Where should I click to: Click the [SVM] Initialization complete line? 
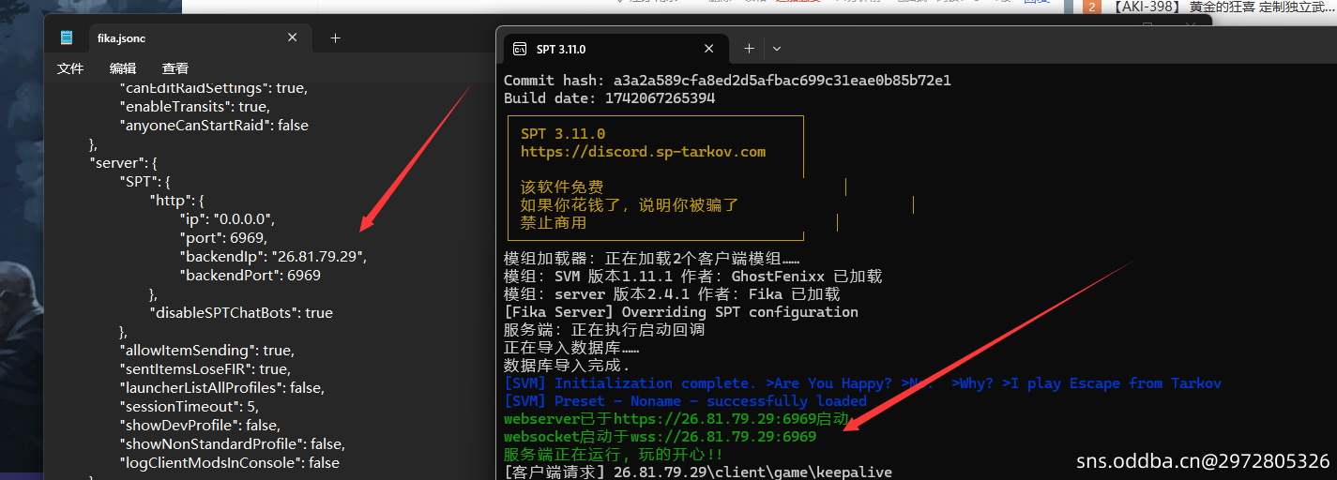coord(863,383)
